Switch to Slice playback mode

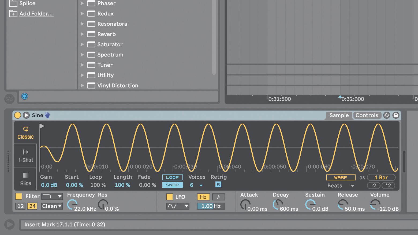coord(25,179)
